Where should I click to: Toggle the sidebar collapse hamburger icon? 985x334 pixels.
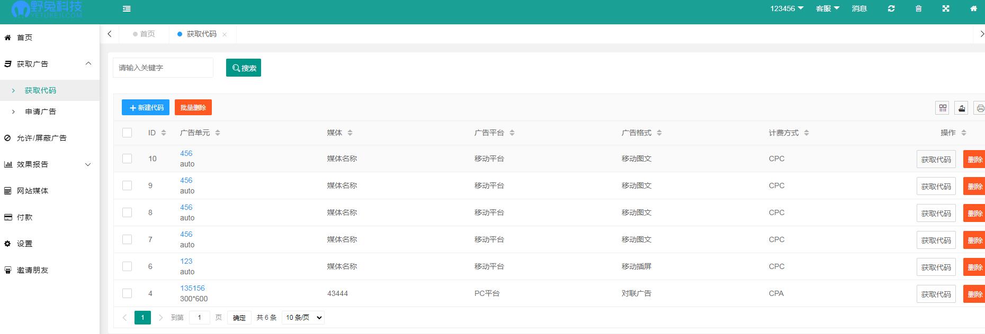pyautogui.click(x=127, y=8)
